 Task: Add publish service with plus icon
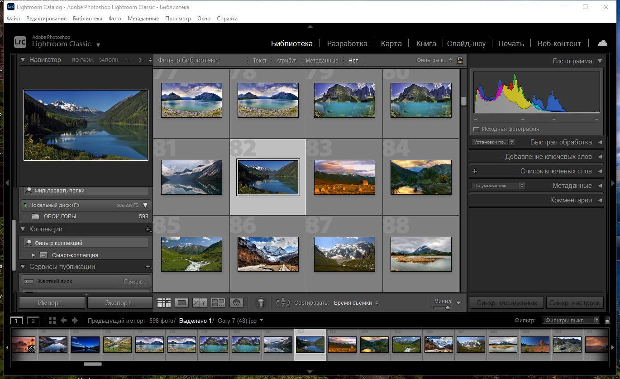(148, 267)
